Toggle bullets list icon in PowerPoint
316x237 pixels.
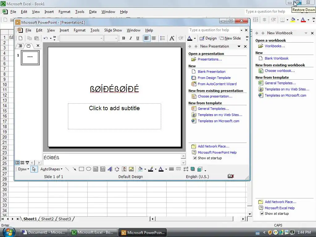162,38
